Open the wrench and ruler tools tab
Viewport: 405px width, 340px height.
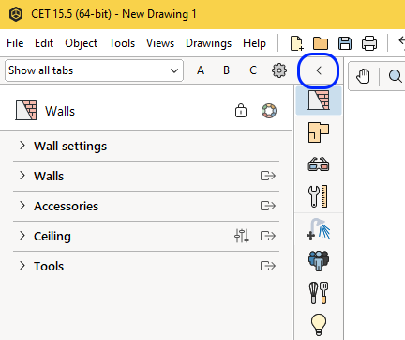319,196
